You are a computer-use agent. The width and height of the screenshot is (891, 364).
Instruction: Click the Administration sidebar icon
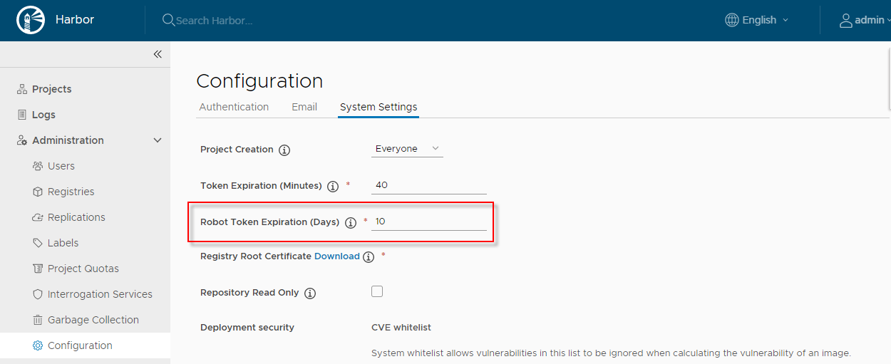(22, 140)
